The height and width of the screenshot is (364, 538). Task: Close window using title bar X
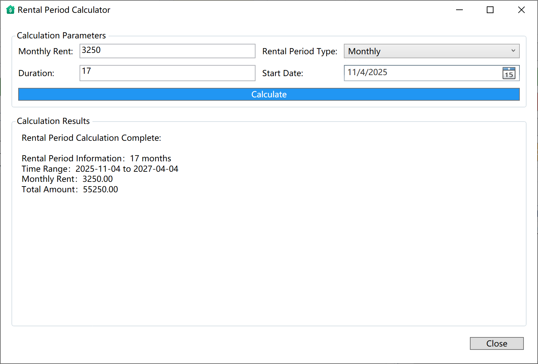pos(521,10)
